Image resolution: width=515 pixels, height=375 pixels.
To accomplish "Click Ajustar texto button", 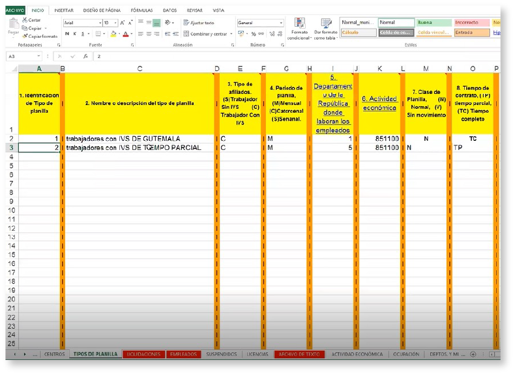I will point(199,23).
